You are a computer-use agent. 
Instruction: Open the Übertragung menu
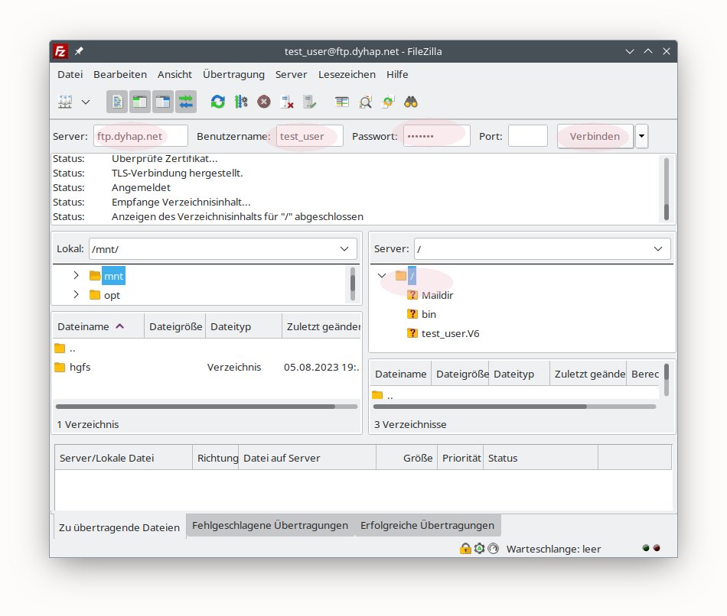pyautogui.click(x=233, y=74)
